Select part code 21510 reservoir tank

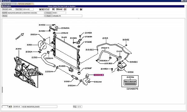click(131, 72)
